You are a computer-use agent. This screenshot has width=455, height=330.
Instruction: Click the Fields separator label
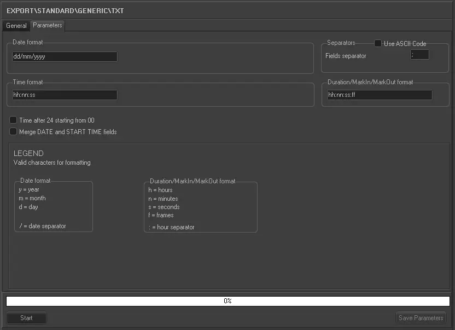tap(346, 56)
